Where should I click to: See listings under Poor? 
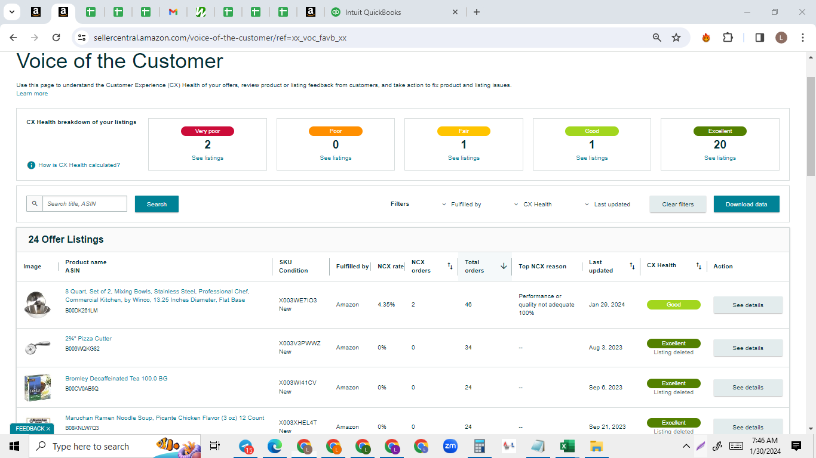[x=336, y=158]
